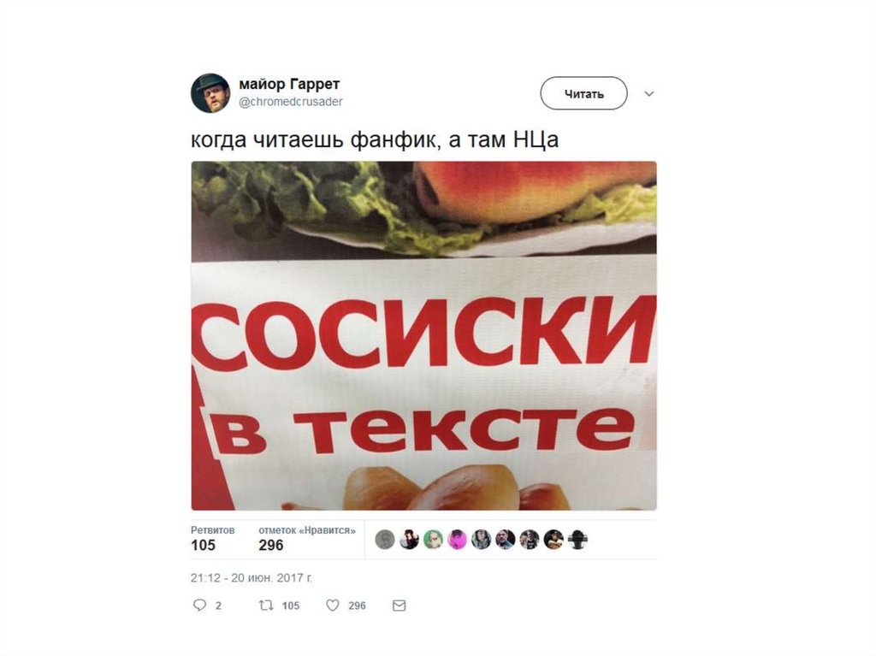Open the сосиски в тексте image

(x=423, y=336)
